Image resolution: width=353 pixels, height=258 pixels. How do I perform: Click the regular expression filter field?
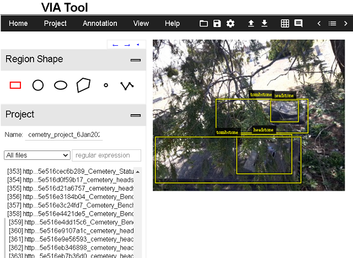click(106, 155)
